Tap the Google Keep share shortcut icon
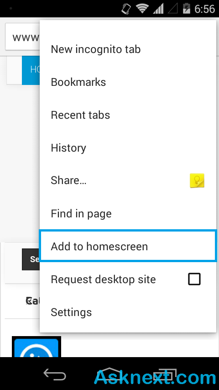This screenshot has height=390, width=219. pyautogui.click(x=197, y=180)
